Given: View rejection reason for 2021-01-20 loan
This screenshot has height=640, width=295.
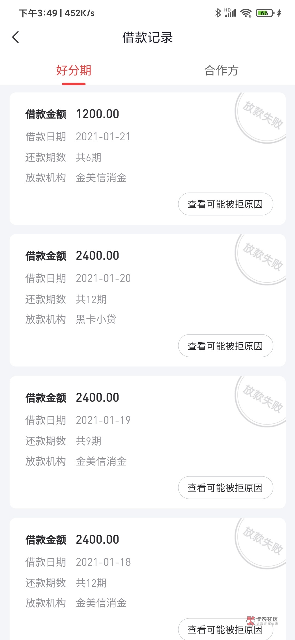Looking at the screenshot, I should pyautogui.click(x=225, y=346).
